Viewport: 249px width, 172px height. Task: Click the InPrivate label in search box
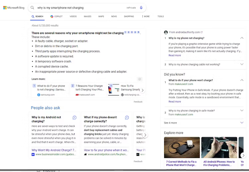click(131, 8)
